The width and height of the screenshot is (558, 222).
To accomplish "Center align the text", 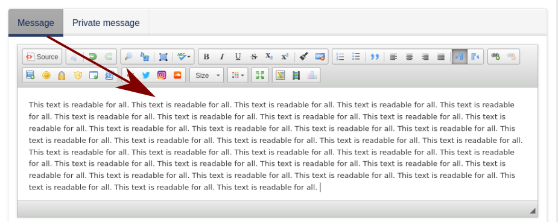I will point(409,57).
